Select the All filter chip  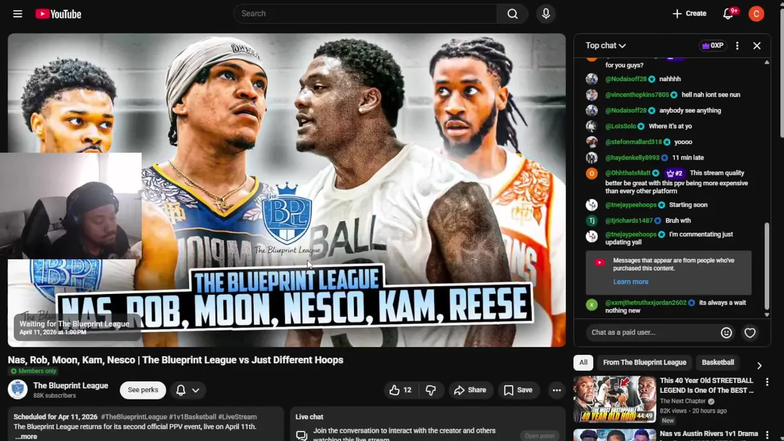pos(583,363)
